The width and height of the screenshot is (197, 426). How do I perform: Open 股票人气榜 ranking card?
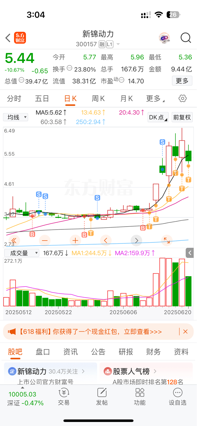(x=146, y=374)
